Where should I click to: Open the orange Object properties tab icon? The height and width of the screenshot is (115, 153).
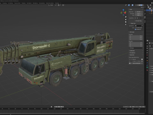tap(147, 61)
